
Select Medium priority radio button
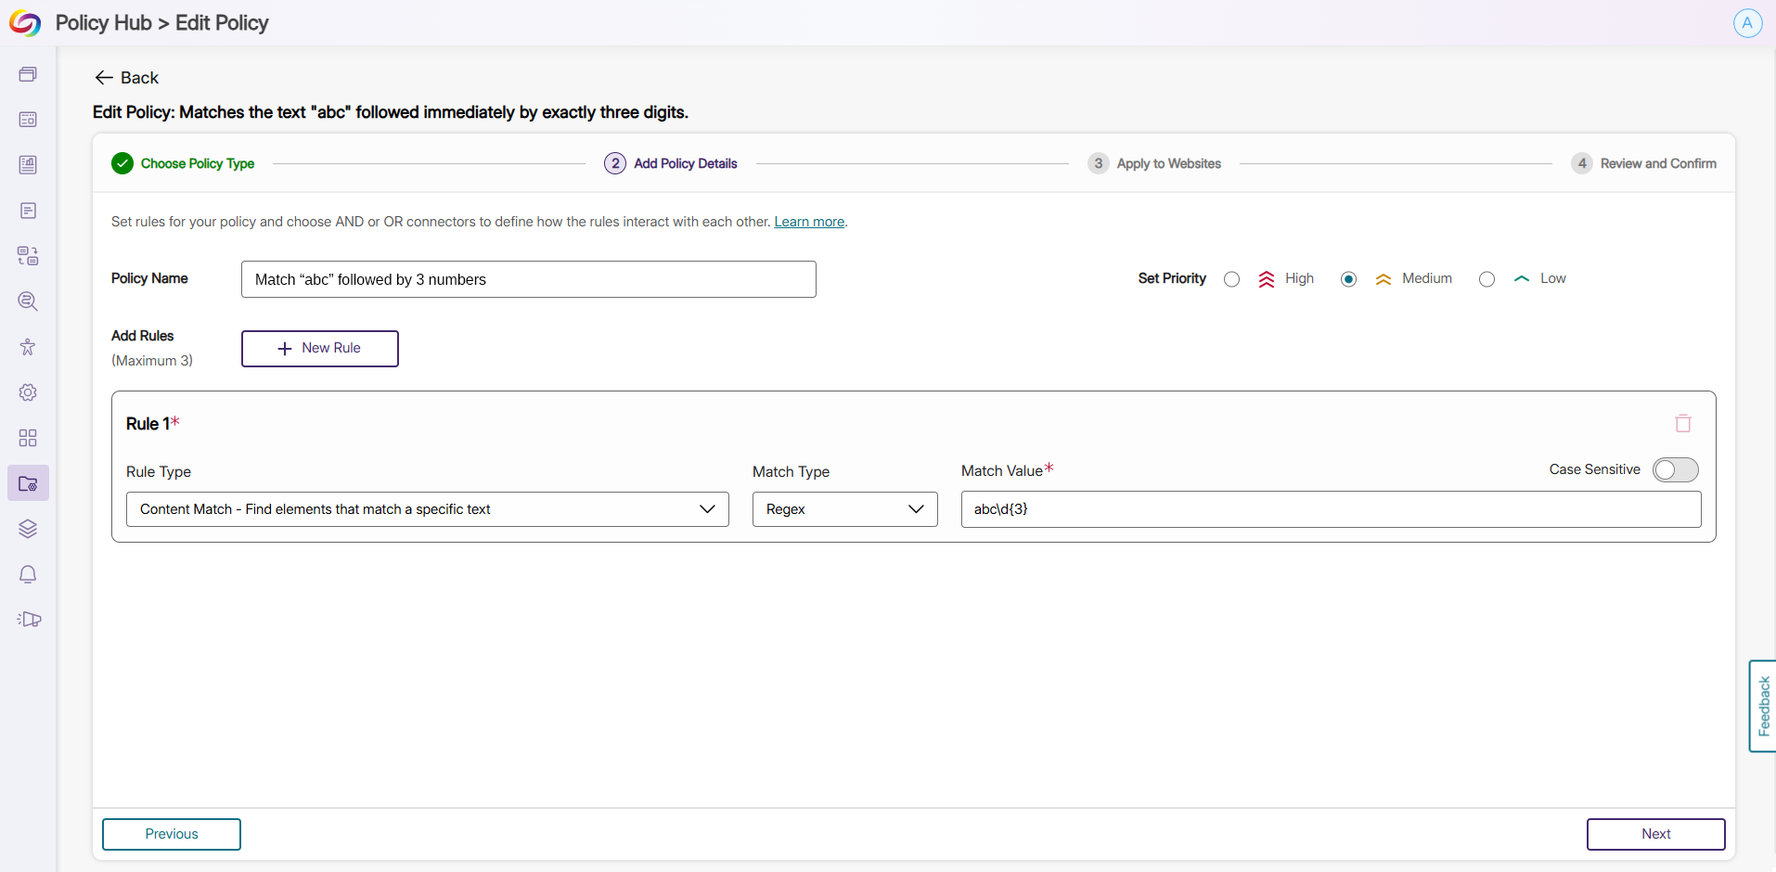pyautogui.click(x=1348, y=279)
